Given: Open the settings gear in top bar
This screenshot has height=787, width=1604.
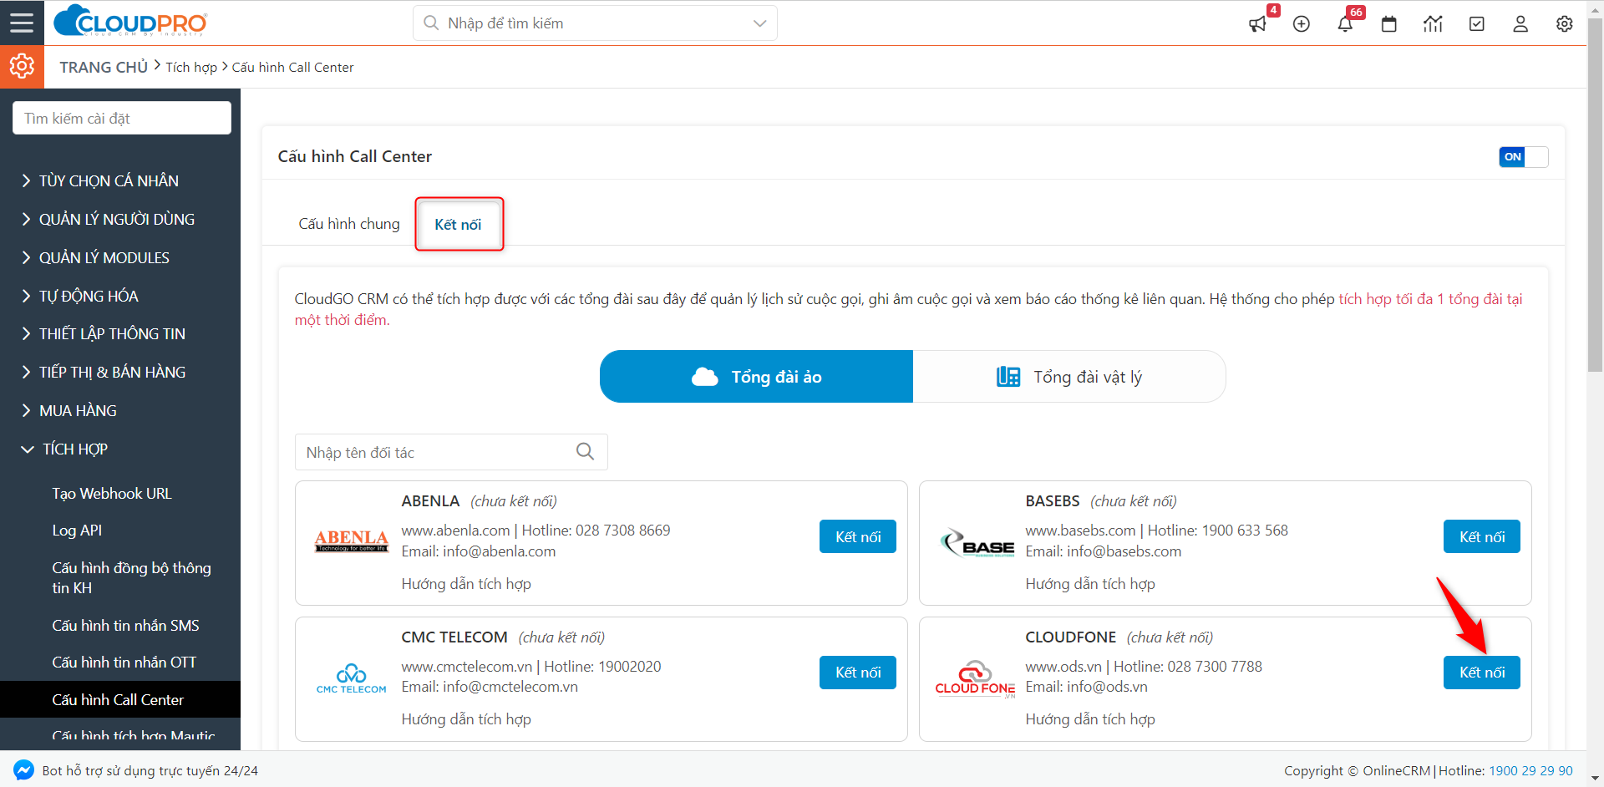Looking at the screenshot, I should tap(1565, 24).
